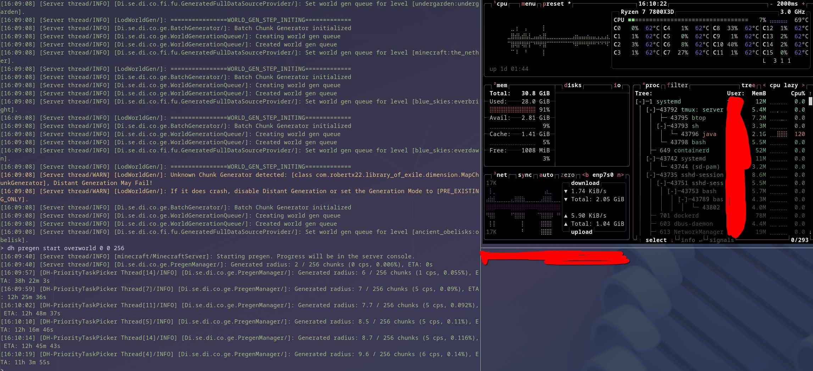Collapse the 43742 systemd tree node
This screenshot has width=813, height=371.
pyautogui.click(x=651, y=158)
